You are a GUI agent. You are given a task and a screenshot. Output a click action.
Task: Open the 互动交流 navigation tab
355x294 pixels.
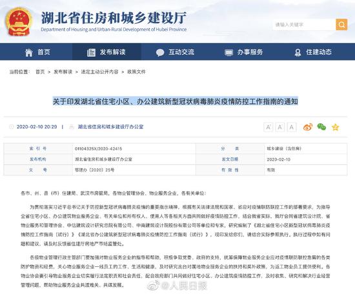pos(175,52)
